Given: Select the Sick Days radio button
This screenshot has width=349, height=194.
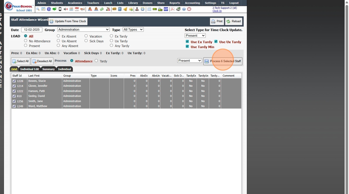Looking at the screenshot, I should click(86, 41).
